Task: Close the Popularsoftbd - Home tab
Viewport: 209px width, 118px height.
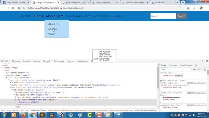Action: (x=28, y=3)
